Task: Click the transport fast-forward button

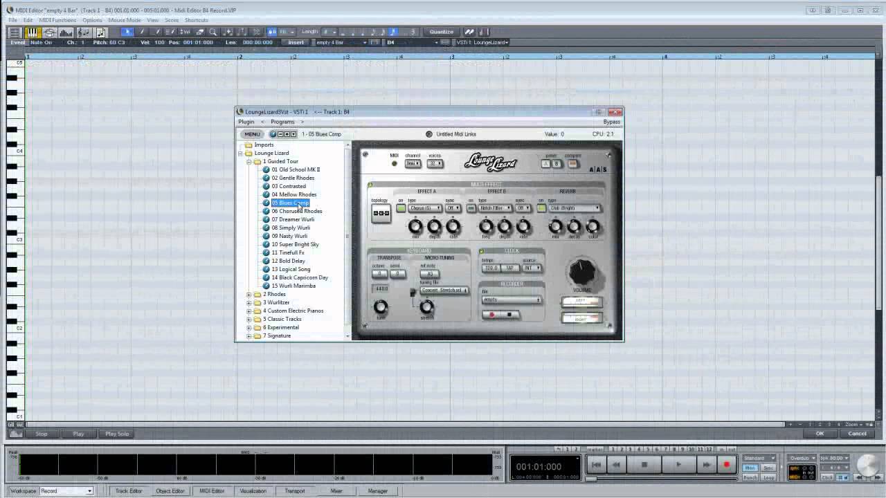Action: [706, 465]
